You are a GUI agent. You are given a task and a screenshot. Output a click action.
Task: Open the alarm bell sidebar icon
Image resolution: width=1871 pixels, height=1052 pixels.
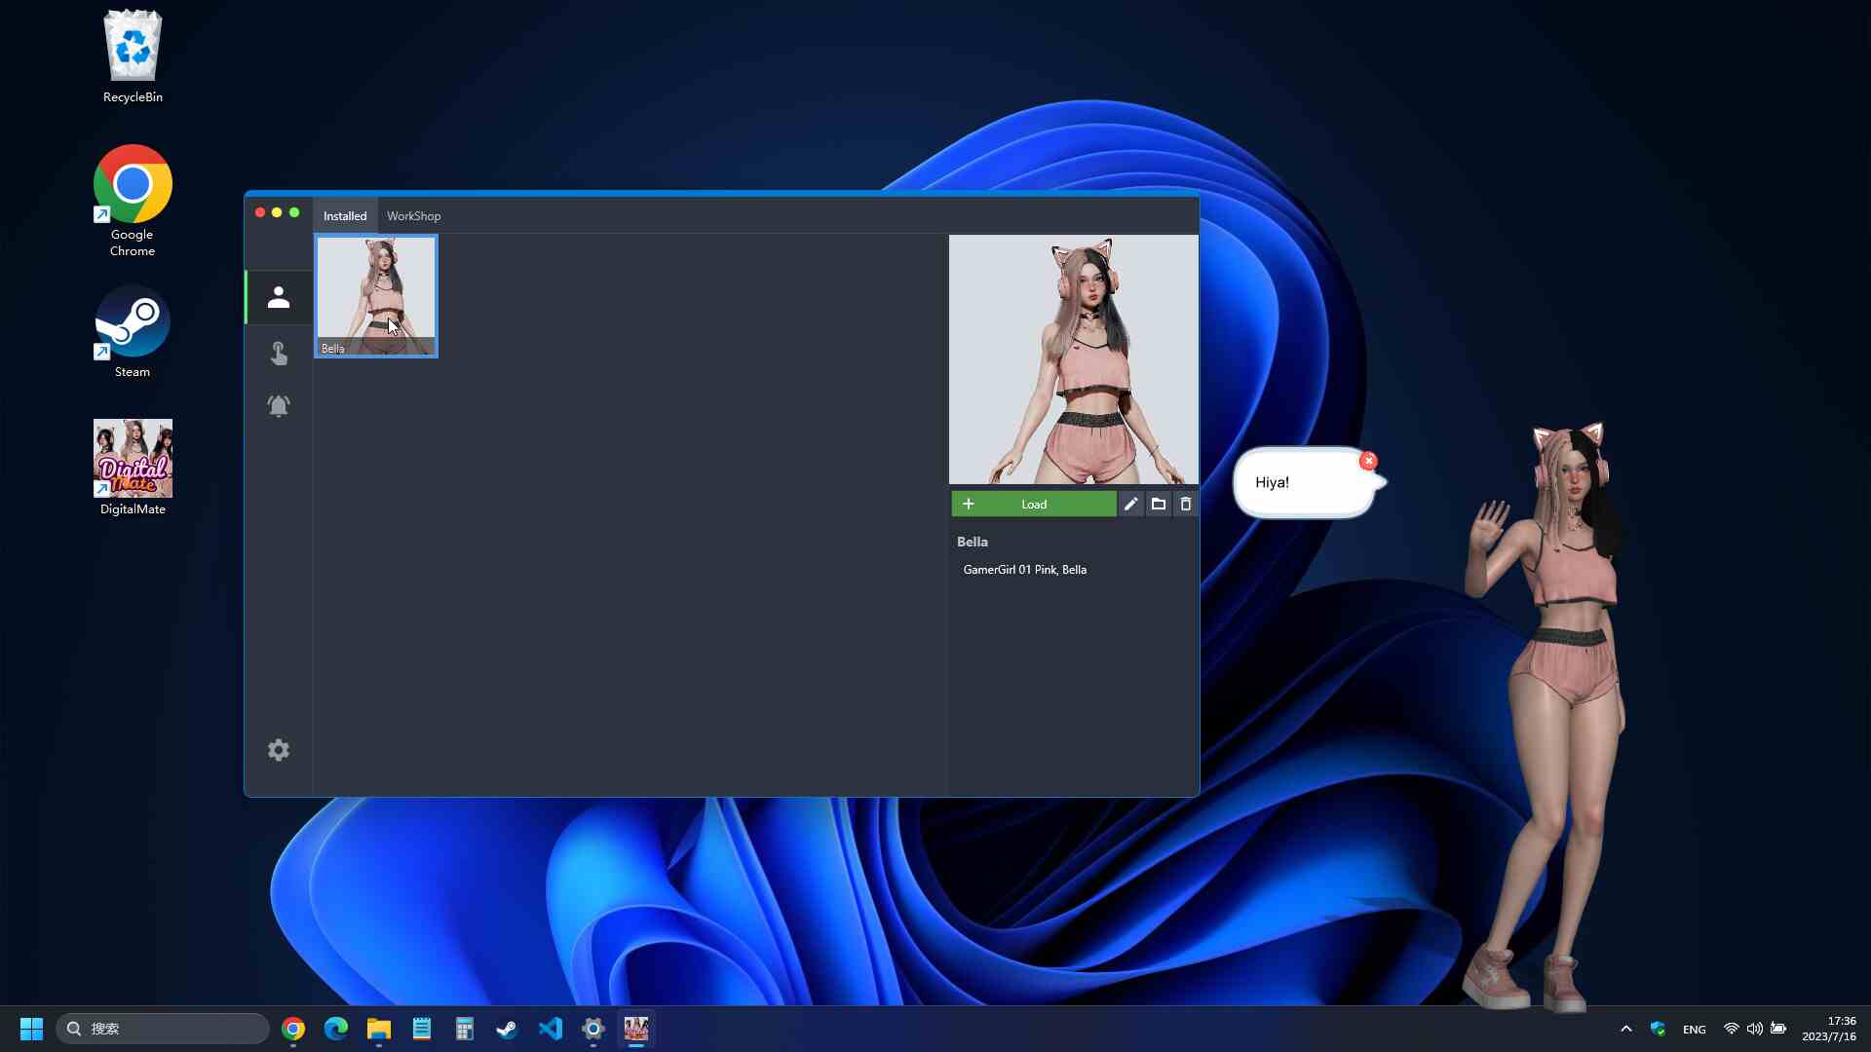(279, 405)
